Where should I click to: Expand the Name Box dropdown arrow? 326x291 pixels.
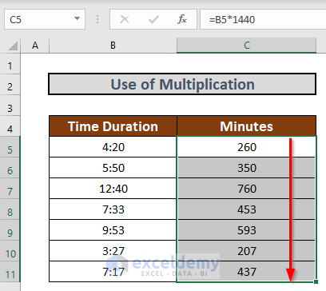coord(77,19)
